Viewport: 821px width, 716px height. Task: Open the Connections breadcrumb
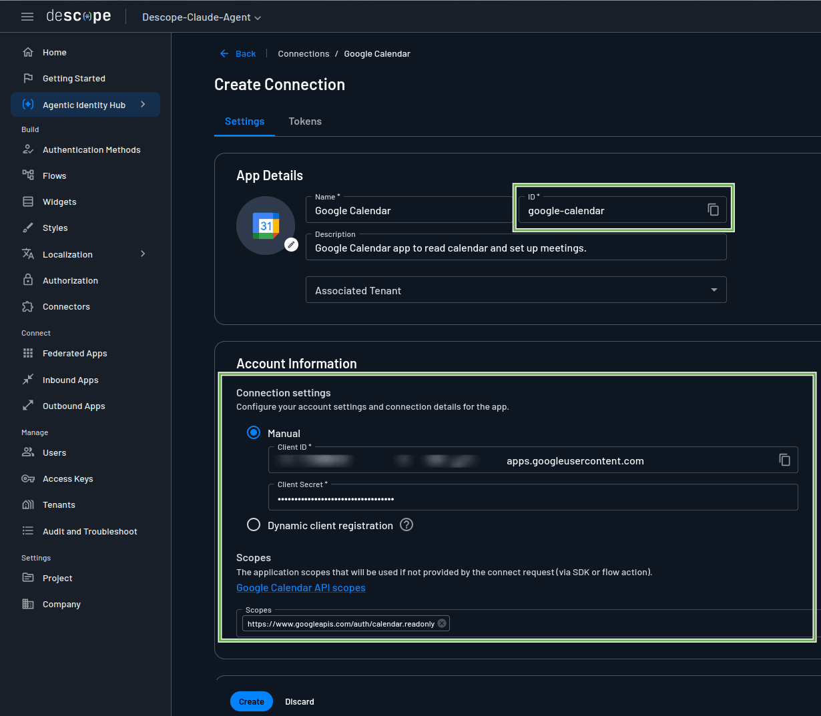304,54
